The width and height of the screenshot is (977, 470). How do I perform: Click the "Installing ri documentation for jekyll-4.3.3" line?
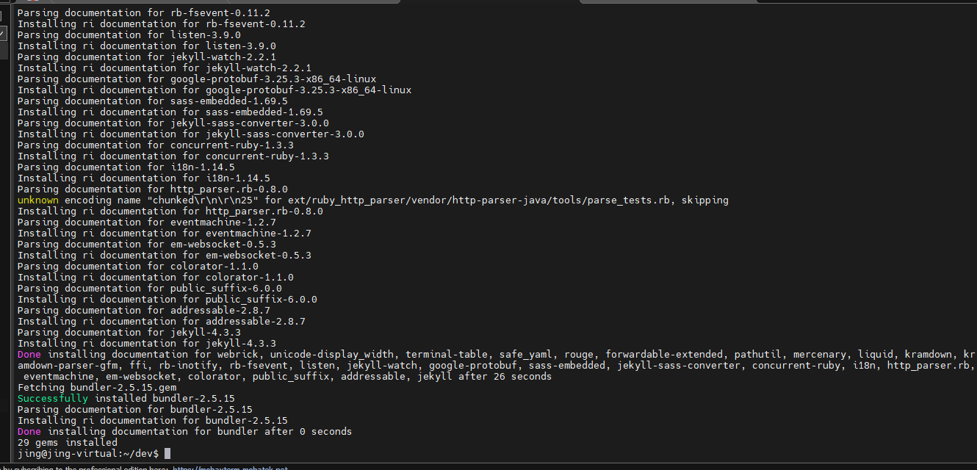[x=147, y=343]
